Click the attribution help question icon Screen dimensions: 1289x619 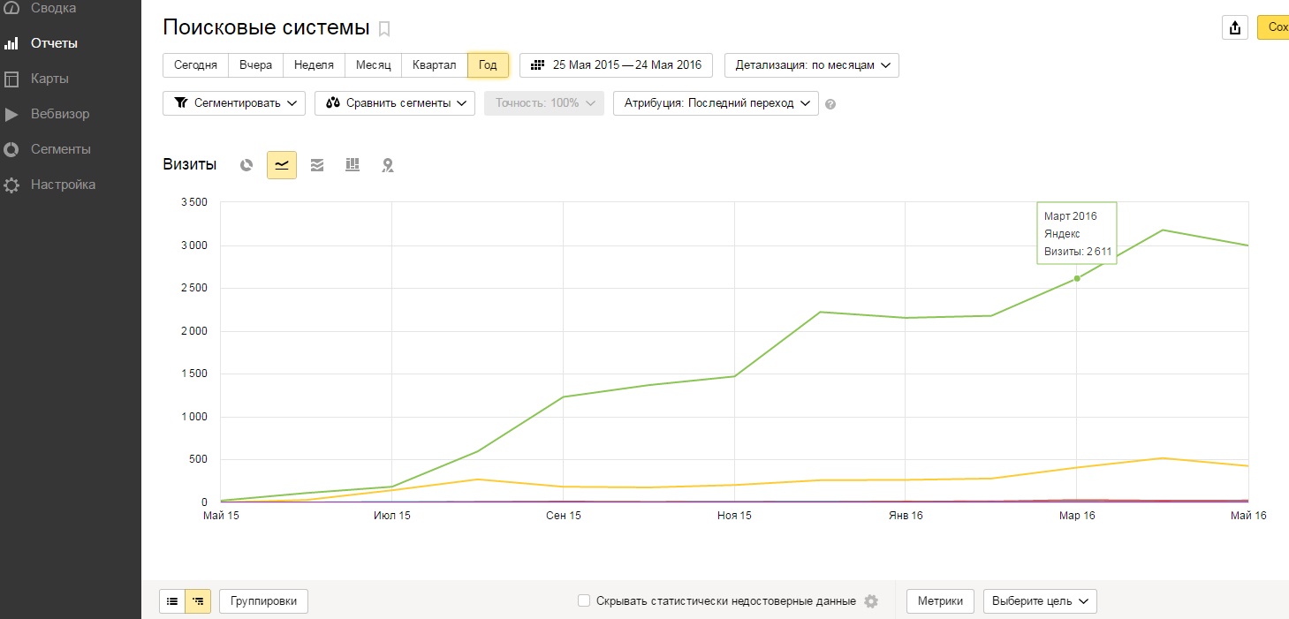[x=830, y=104]
